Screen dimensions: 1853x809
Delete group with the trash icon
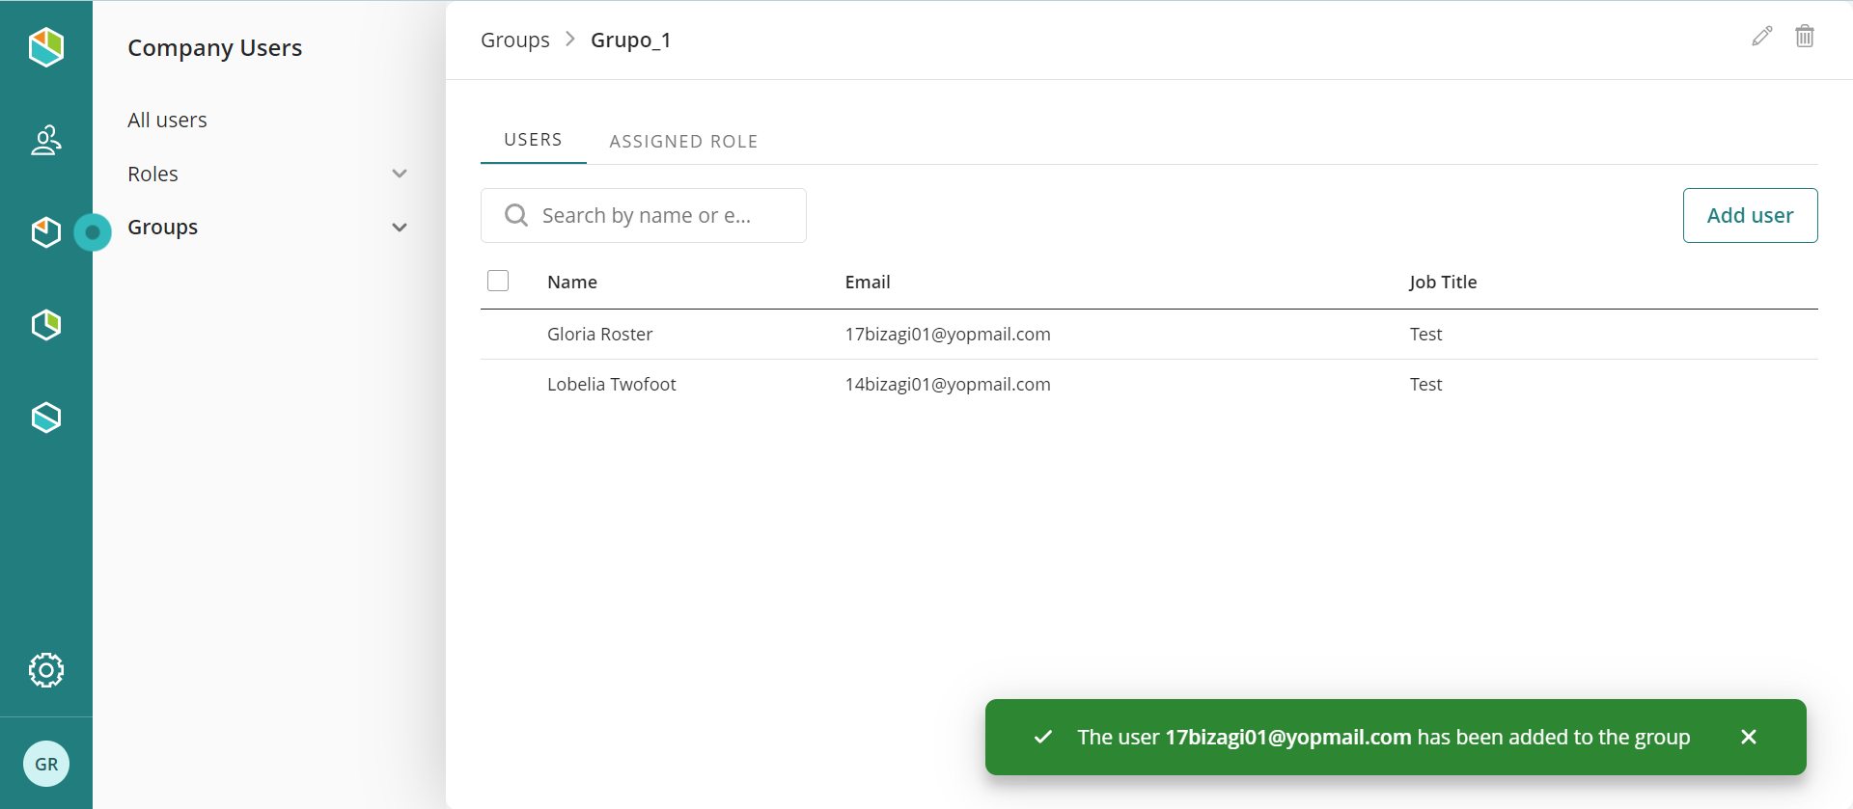point(1805,37)
